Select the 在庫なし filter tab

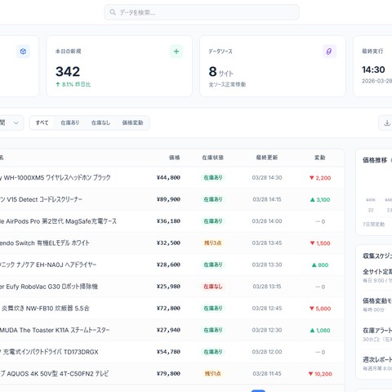click(x=100, y=122)
